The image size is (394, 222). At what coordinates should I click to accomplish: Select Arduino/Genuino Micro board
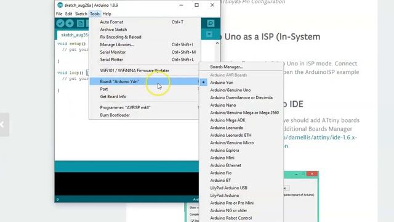pos(241,142)
